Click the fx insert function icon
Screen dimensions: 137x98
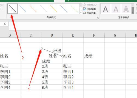(x=5, y=24)
